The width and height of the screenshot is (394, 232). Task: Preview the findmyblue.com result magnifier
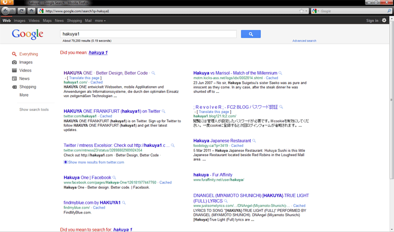click(124, 203)
